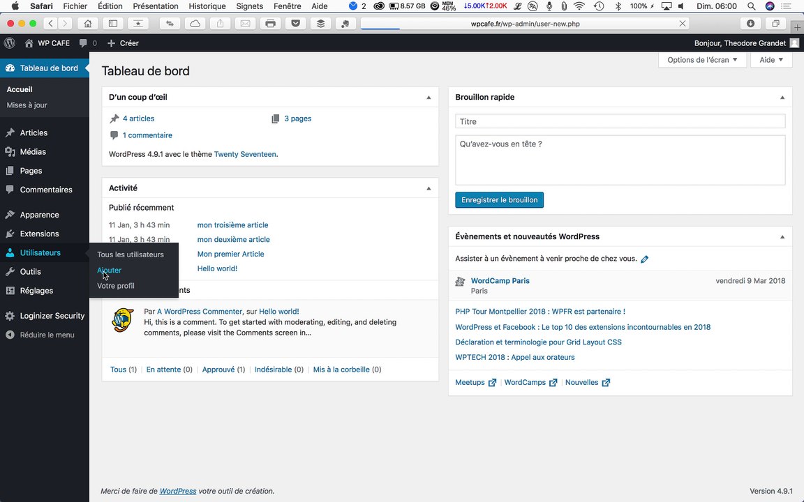Open Médias icon in sidebar
This screenshot has width=804, height=502.
pyautogui.click(x=10, y=151)
